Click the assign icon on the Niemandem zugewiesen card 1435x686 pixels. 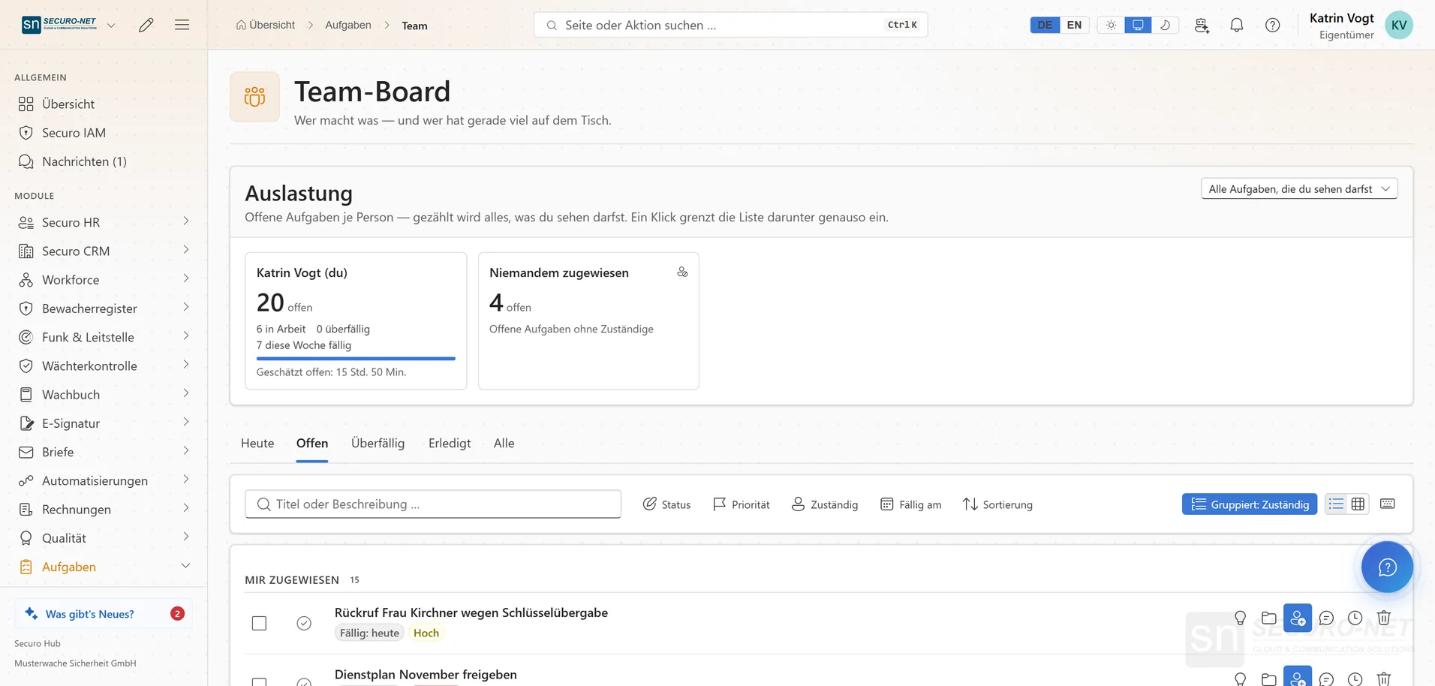coord(682,272)
